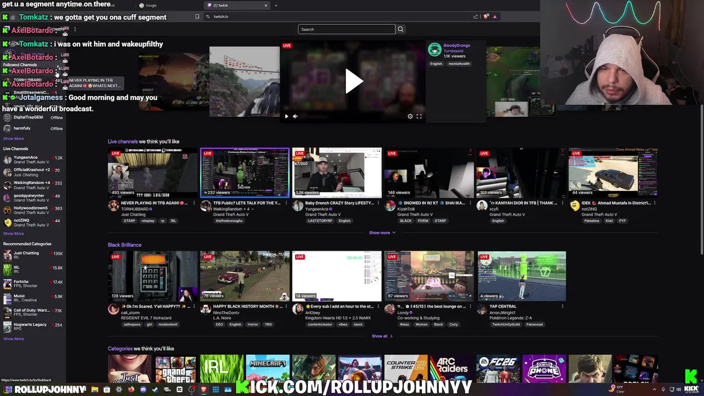Image resolution: width=704 pixels, height=396 pixels.
Task: Expand Show More under followed channels sidebar
Action: click(x=13, y=139)
